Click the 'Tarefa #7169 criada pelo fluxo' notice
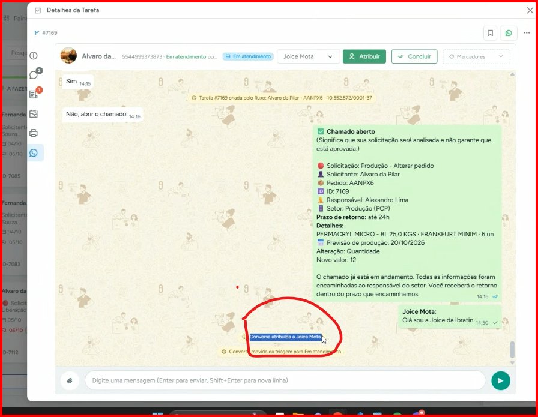The height and width of the screenshot is (417, 538). [x=282, y=98]
